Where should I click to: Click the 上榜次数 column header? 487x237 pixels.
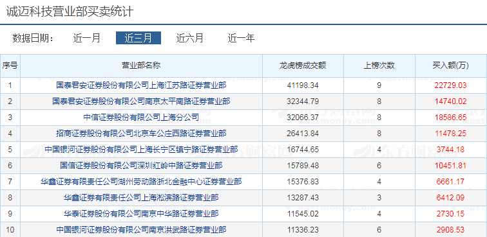tap(379, 66)
